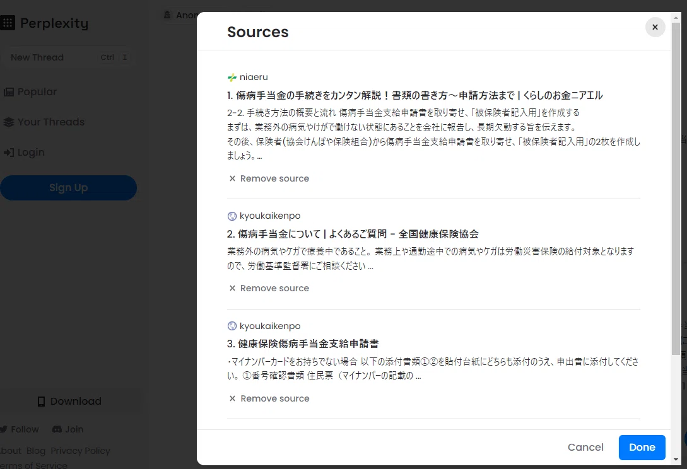The image size is (687, 469).
Task: Click the Done button
Action: pyautogui.click(x=642, y=447)
